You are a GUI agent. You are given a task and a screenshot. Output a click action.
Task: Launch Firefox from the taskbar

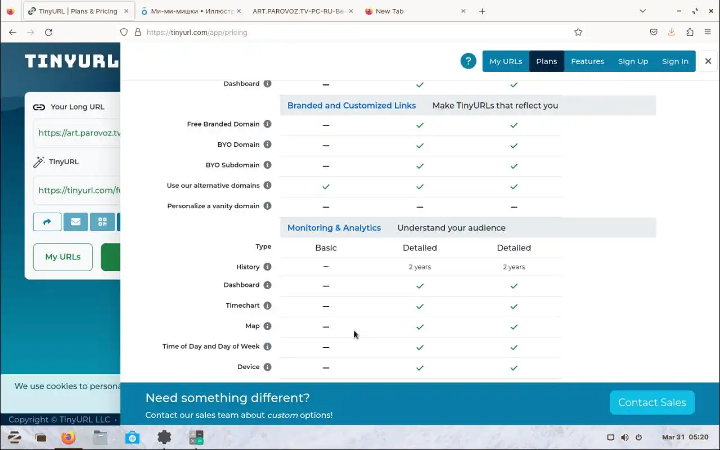[x=69, y=437]
